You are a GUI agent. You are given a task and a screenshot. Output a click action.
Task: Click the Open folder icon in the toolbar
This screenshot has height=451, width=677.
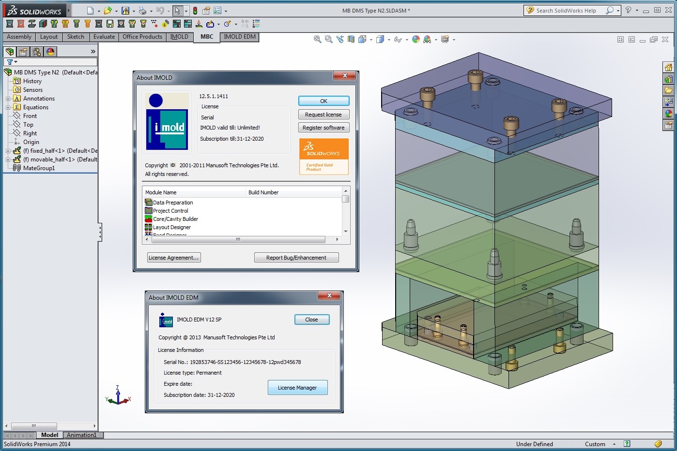click(108, 11)
